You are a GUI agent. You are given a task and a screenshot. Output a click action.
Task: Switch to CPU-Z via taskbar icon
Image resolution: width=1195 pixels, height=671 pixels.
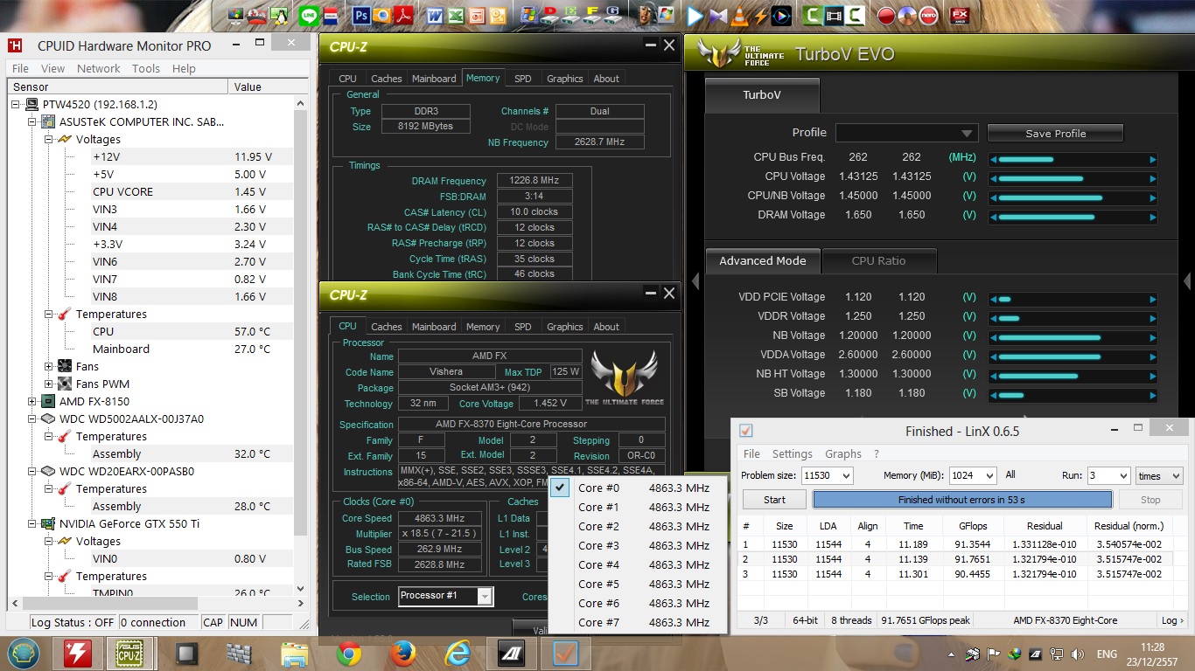[x=131, y=653]
